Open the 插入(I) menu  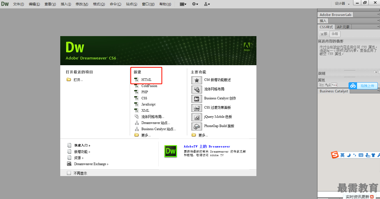coord(66,4)
